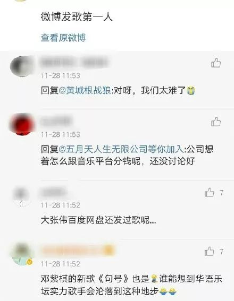The image size is (234, 301).
Task: Tap the post text 微博发歌第一人
Action: click(77, 17)
